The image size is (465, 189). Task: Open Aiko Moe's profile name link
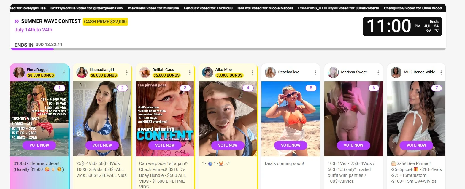224,70
